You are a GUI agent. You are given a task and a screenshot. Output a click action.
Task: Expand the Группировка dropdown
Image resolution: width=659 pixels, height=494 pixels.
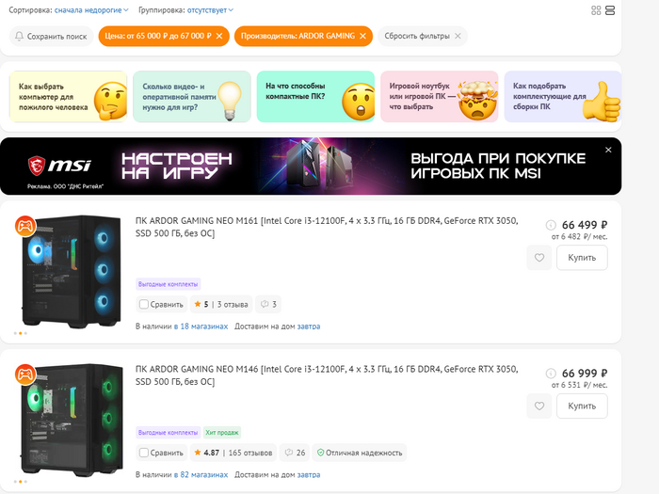210,10
